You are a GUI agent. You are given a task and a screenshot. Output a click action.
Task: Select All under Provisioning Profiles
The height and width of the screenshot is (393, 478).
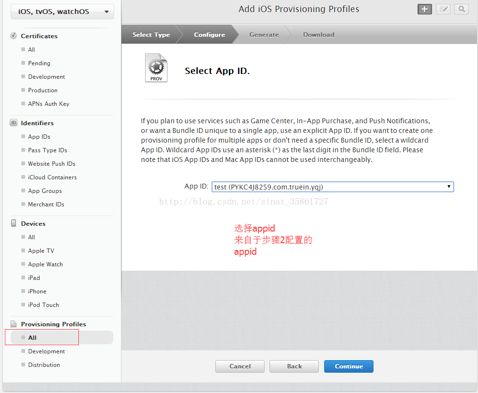point(62,337)
